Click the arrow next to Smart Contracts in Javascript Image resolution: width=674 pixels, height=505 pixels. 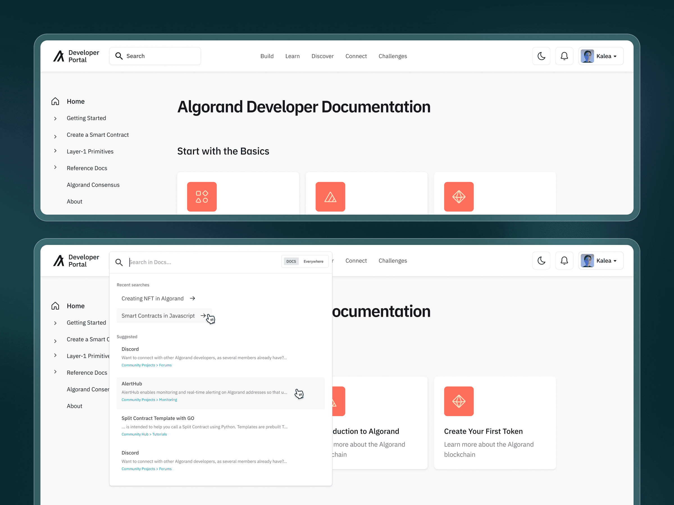pyautogui.click(x=203, y=316)
